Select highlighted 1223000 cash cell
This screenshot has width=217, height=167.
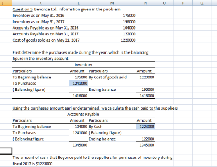(145, 127)
